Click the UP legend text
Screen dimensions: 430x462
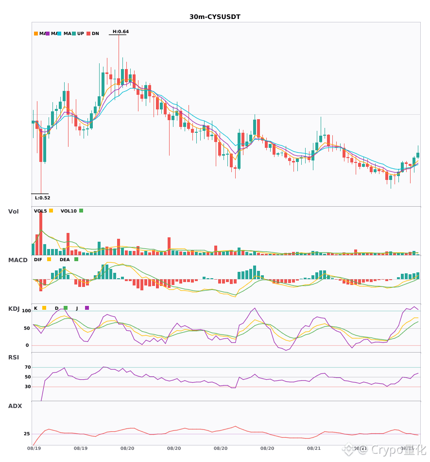81,34
